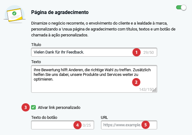Click red marker number 2

tap(136, 82)
